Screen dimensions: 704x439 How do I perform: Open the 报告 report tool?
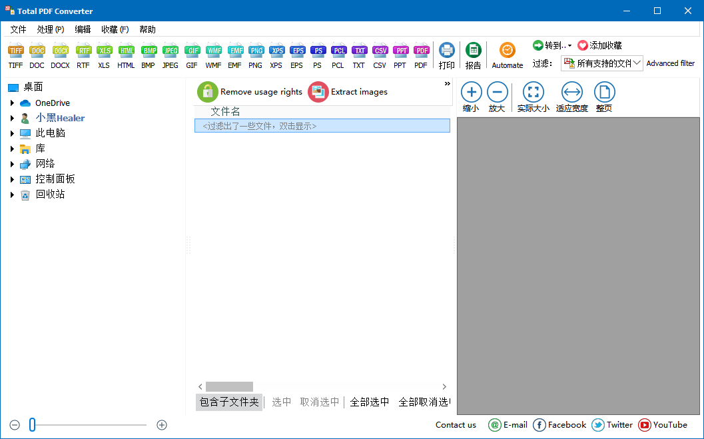point(474,53)
